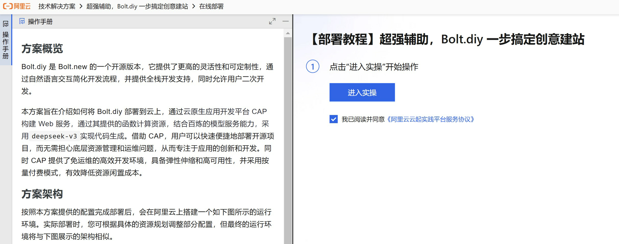Go to 超强辅助，Bolt.diy 一步搞定创意建站 breadcrumb
This screenshot has height=244, width=619.
pyautogui.click(x=137, y=6)
